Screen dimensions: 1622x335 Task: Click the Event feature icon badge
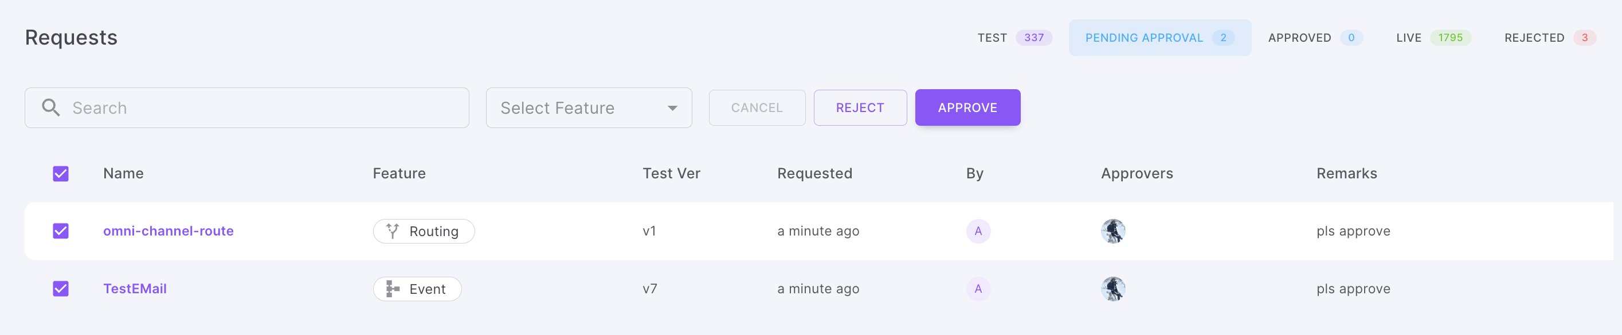(417, 289)
